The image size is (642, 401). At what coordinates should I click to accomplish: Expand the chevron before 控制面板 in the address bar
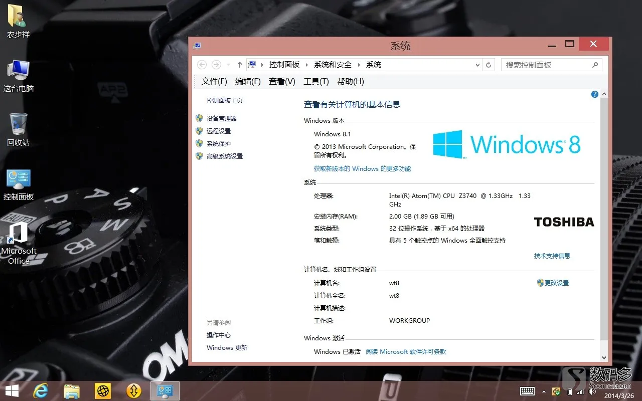pos(262,65)
